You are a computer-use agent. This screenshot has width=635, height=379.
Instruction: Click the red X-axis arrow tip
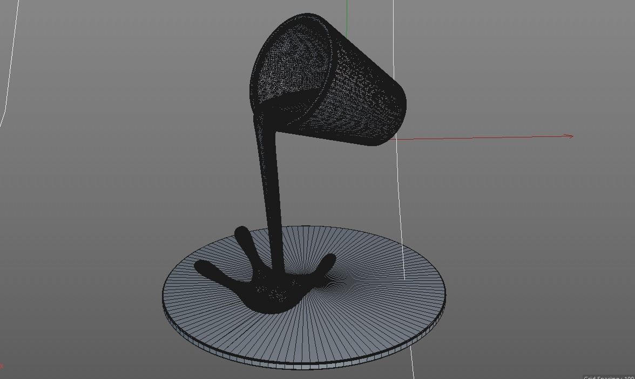click(x=570, y=136)
